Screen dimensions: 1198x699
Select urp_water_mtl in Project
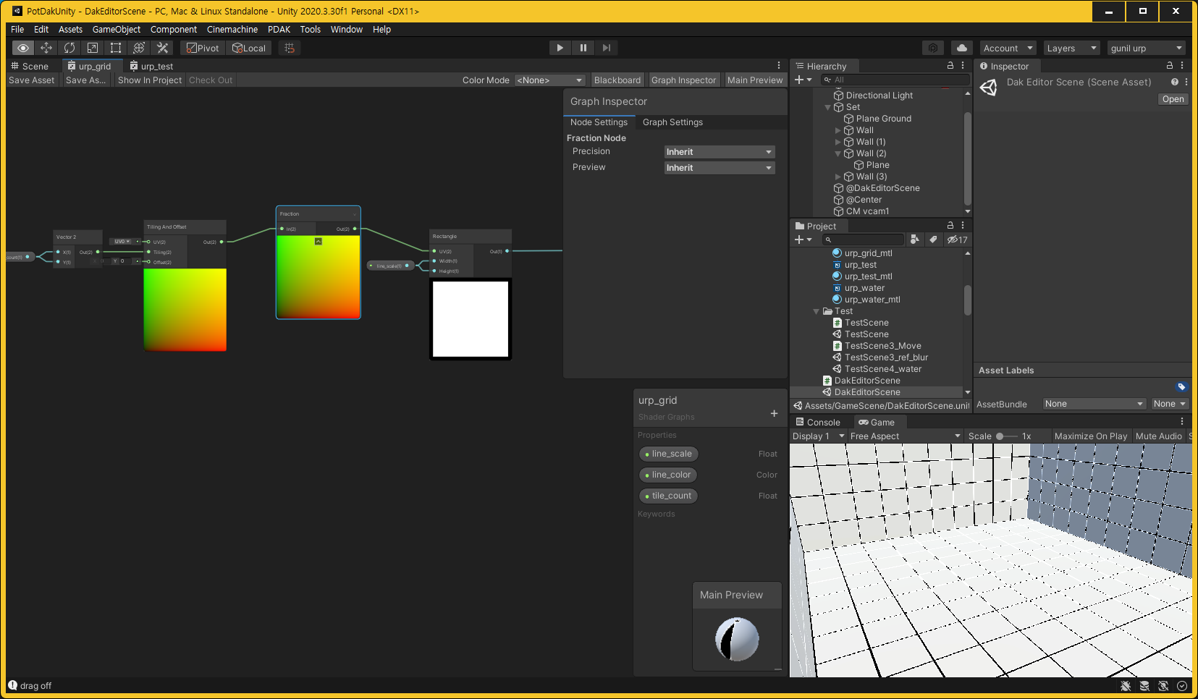(872, 300)
